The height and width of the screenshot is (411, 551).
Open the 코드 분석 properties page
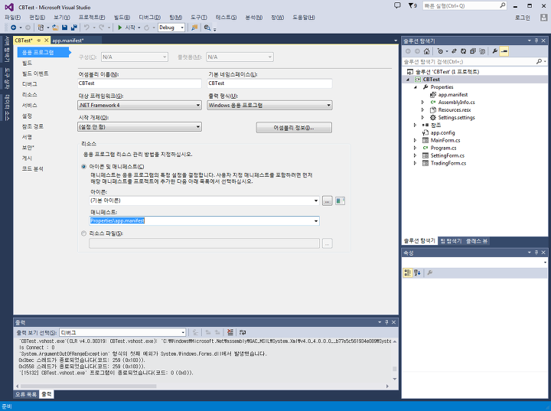pyautogui.click(x=33, y=168)
